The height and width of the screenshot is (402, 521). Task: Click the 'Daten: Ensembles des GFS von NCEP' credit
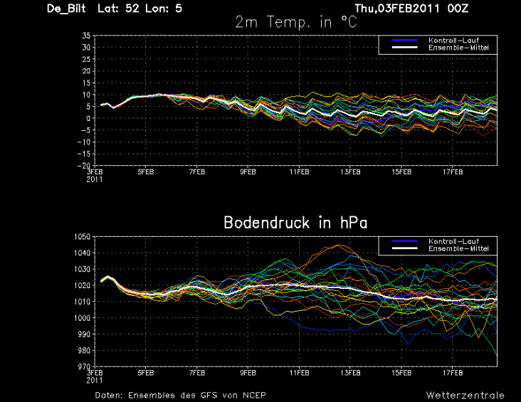coord(180,396)
